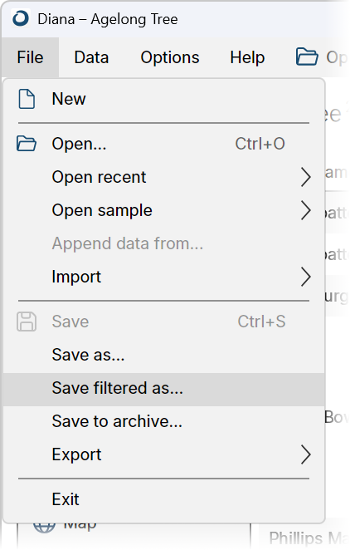Click the New document page icon
Viewport: 350px width, 550px height.
coord(27,99)
